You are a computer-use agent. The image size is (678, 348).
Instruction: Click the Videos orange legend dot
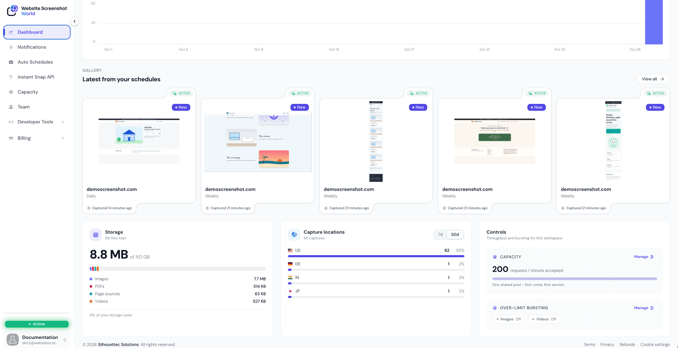pyautogui.click(x=91, y=301)
